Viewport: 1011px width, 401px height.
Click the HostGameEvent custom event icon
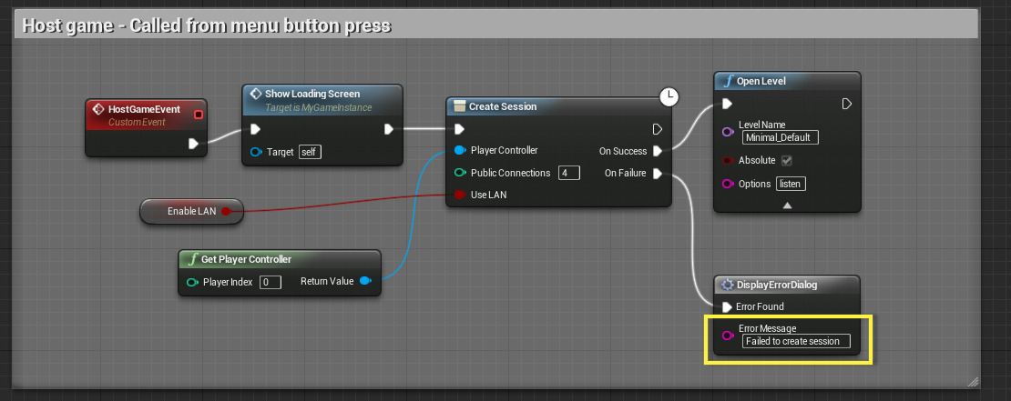click(98, 109)
